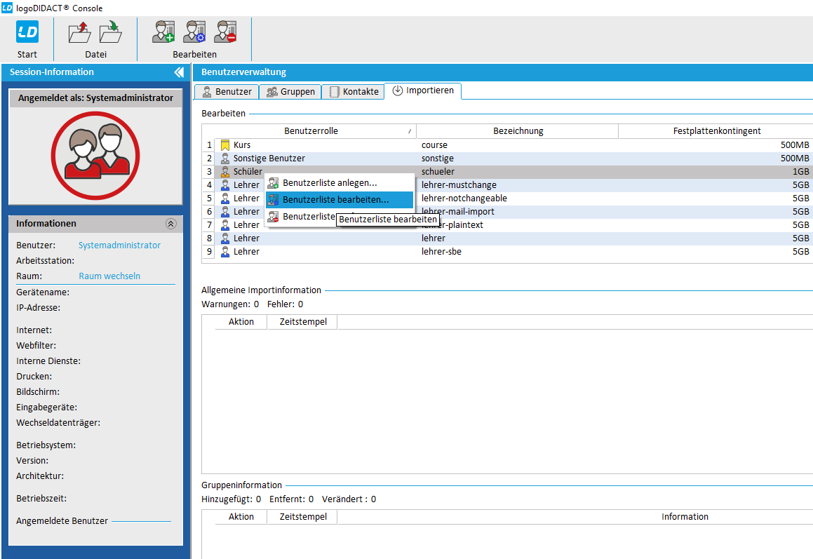Select the context menu entry with the red minus icon
The image size is (813, 559).
tap(301, 216)
